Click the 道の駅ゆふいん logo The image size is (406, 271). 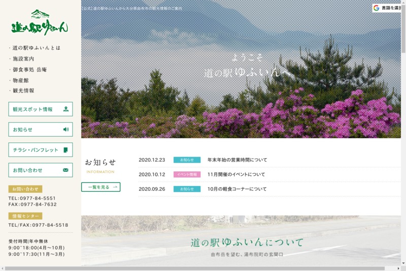[x=40, y=23]
